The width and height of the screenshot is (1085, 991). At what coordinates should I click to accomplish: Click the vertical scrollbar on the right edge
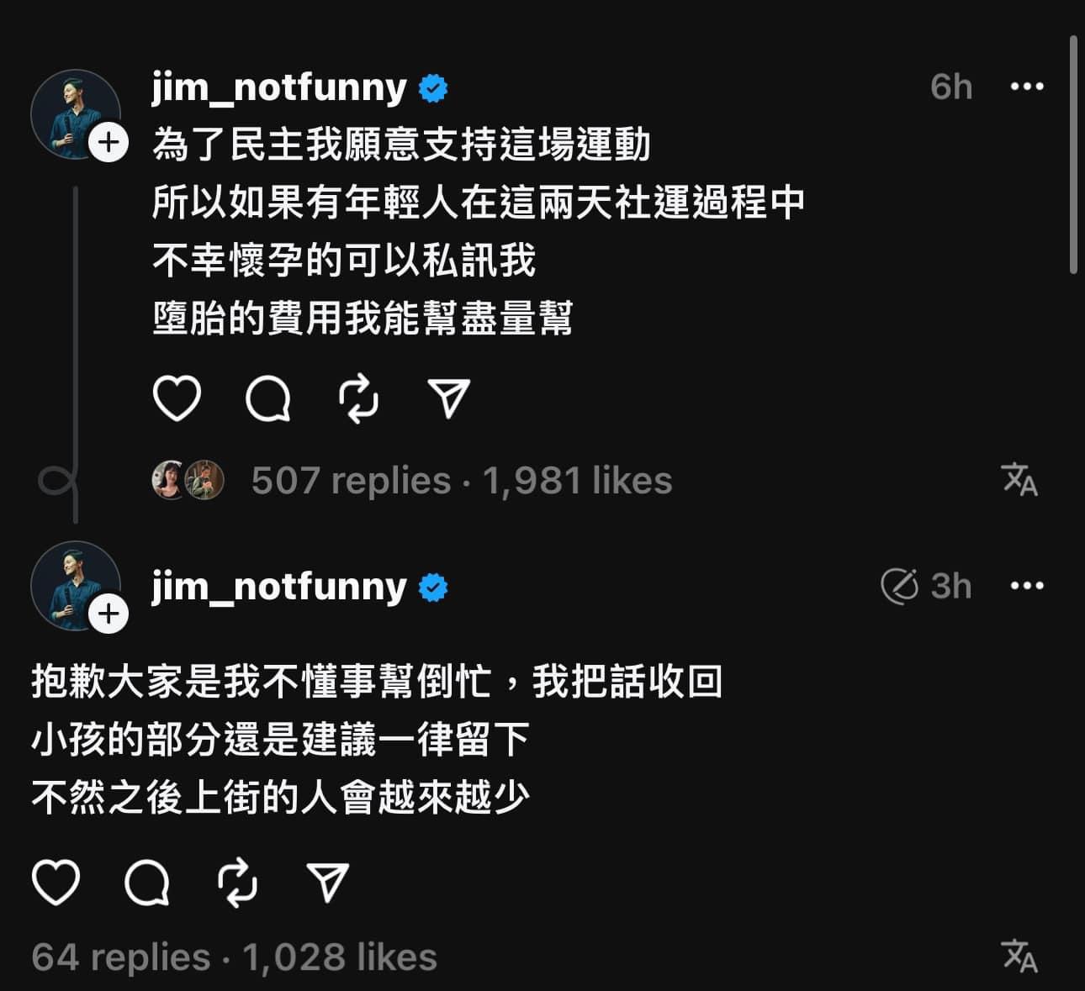point(1073,156)
